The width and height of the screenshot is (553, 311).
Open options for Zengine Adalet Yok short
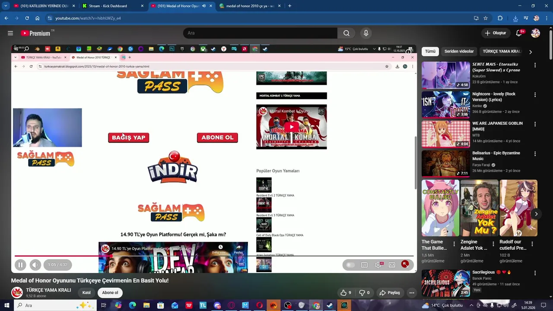tap(493, 244)
